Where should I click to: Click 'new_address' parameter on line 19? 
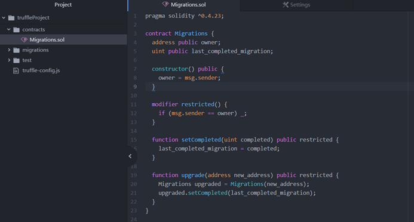(252, 175)
